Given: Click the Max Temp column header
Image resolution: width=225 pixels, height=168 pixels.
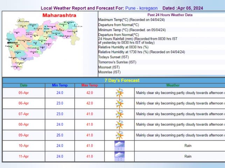Looking at the screenshot, I should 89,85.
